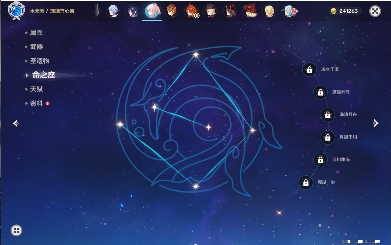
Task: Click the Hydro element emblem icon
Action: tap(16, 11)
